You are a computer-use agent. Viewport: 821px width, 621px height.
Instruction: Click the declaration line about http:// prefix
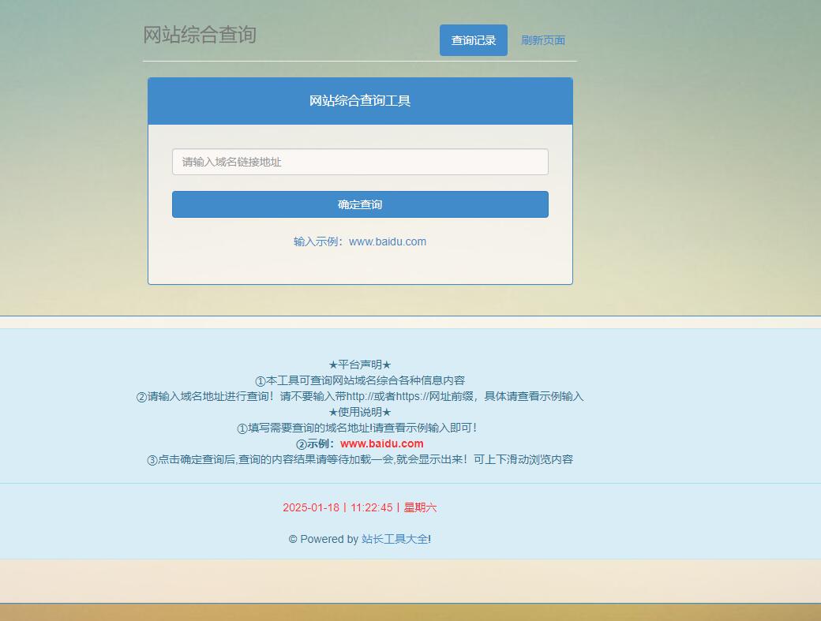(x=359, y=396)
